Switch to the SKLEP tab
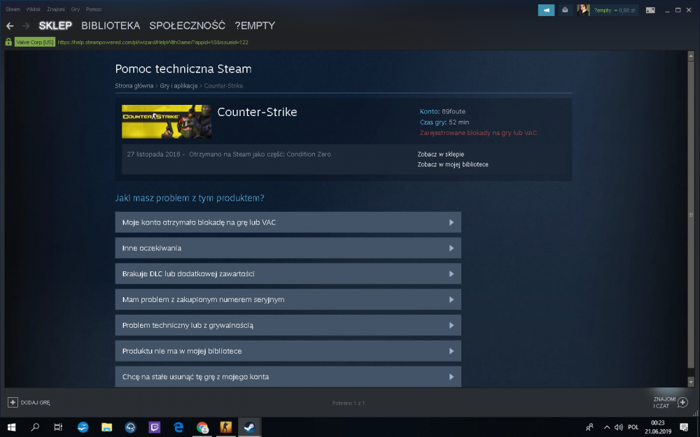This screenshot has height=437, width=700. (55, 25)
